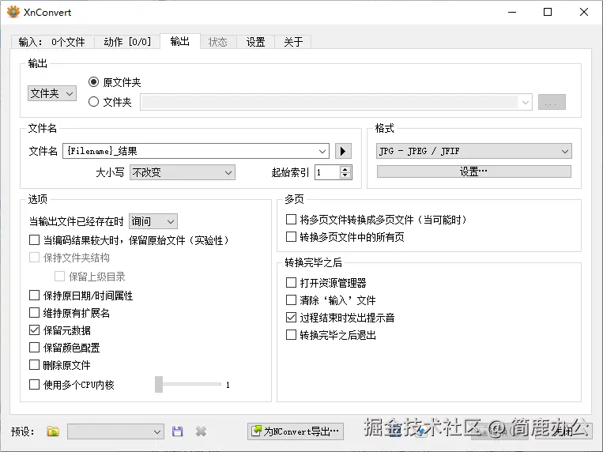Open the 关于 tab
This screenshot has width=603, height=452.
coord(293,42)
